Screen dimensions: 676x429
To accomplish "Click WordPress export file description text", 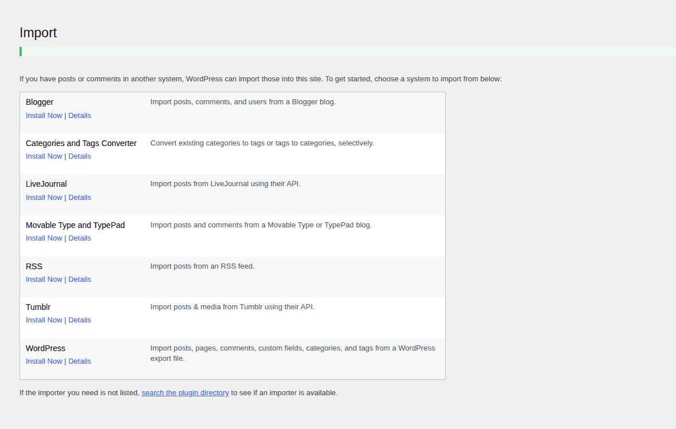I will click(293, 353).
